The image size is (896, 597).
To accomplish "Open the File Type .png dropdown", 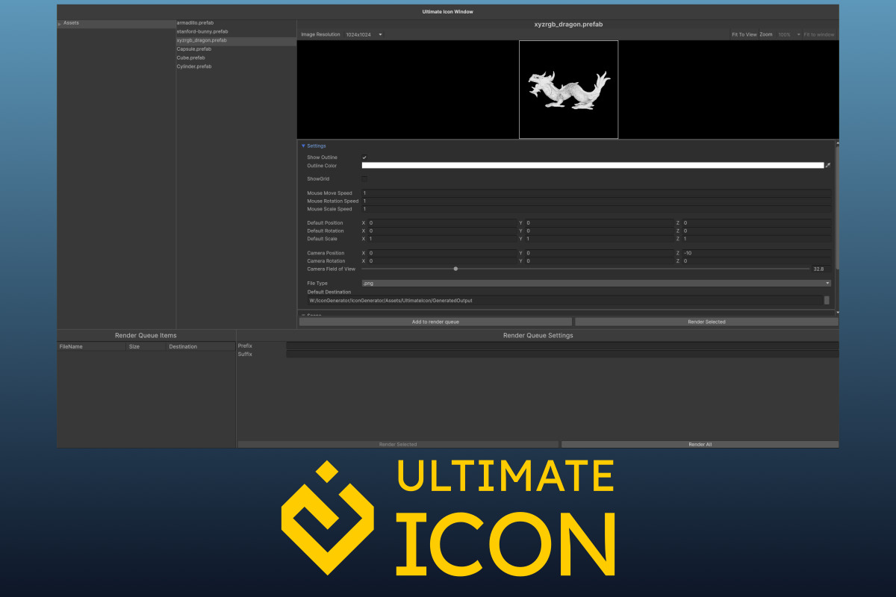I will point(596,284).
